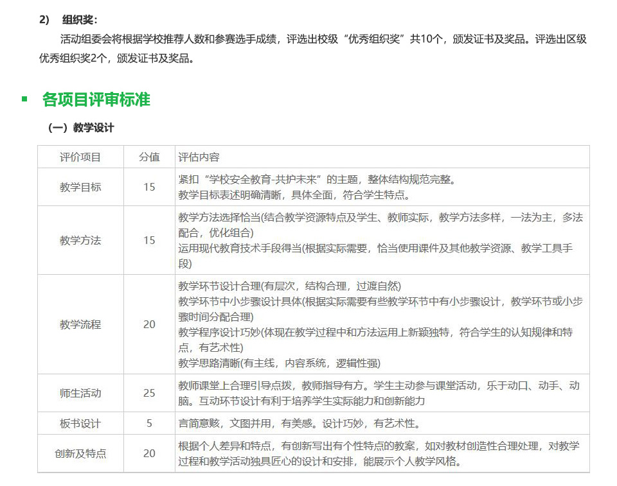
Task: Select the (一) 教学设计 subheading
Action: point(81,128)
